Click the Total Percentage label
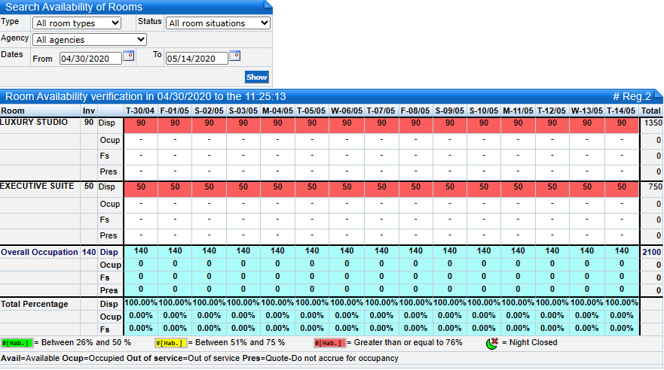This screenshot has height=370, width=664. (35, 304)
